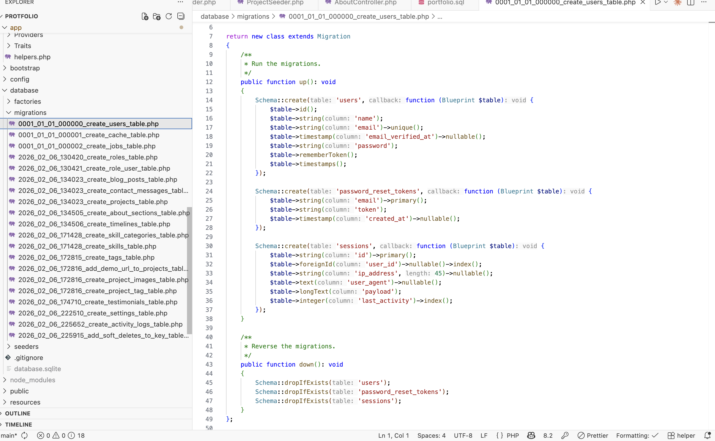
Task: Switch to the AboutController.php tab
Action: (x=365, y=3)
